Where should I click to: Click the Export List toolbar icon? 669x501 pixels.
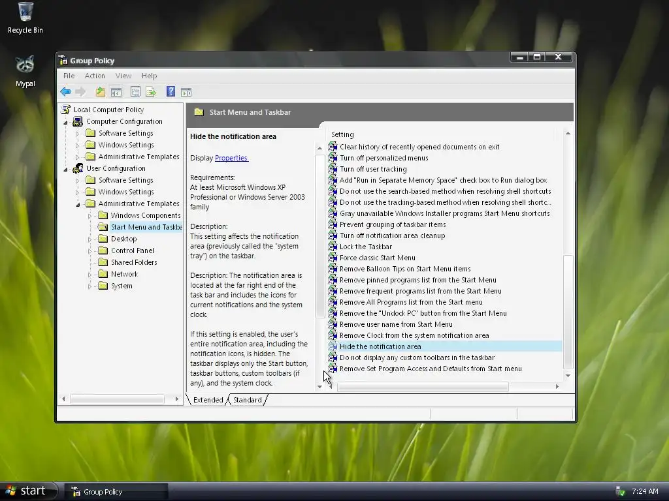(x=151, y=91)
